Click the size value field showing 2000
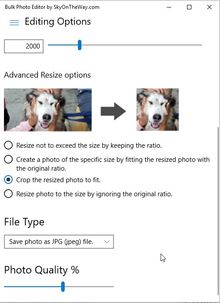Viewport: 220px width, 303px height. click(x=24, y=46)
